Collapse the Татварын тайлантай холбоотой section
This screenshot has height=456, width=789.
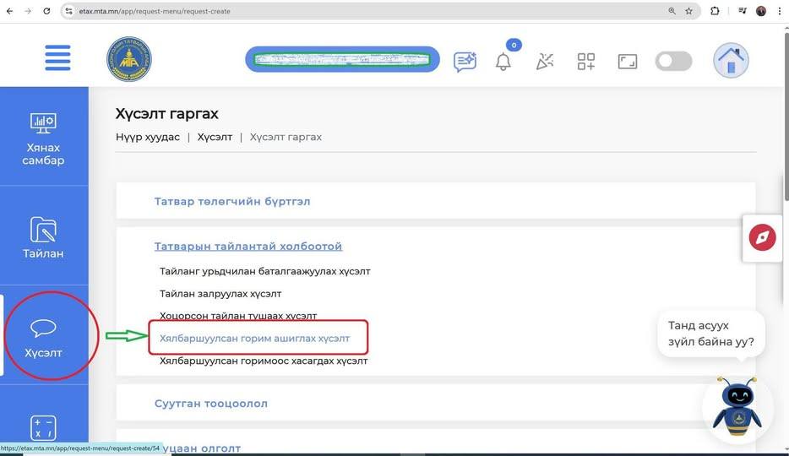click(x=248, y=247)
